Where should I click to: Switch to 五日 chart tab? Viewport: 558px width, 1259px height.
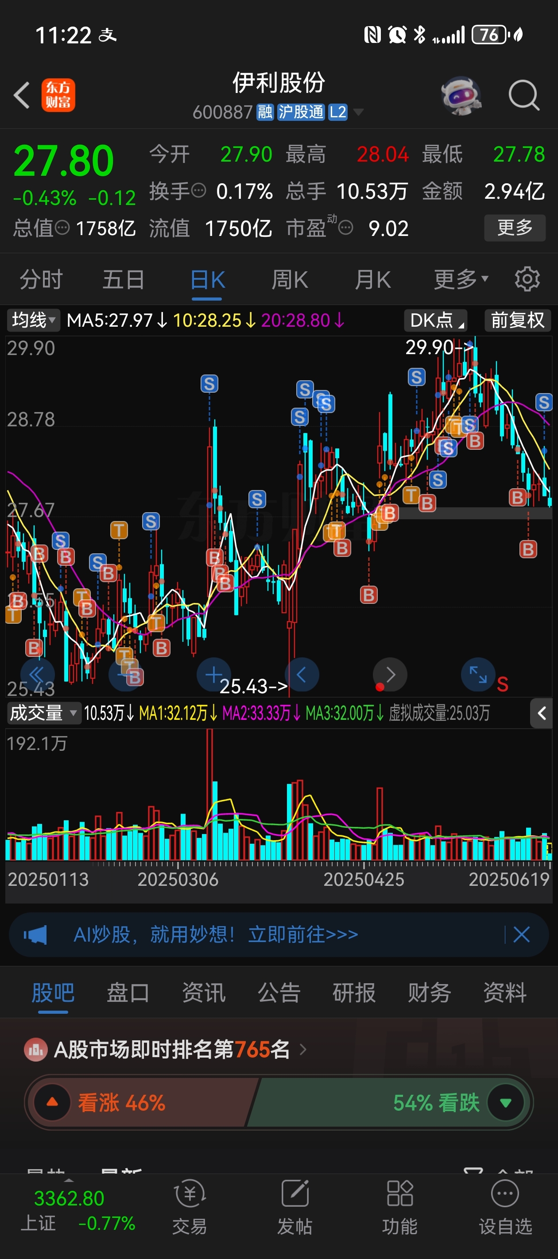123,280
